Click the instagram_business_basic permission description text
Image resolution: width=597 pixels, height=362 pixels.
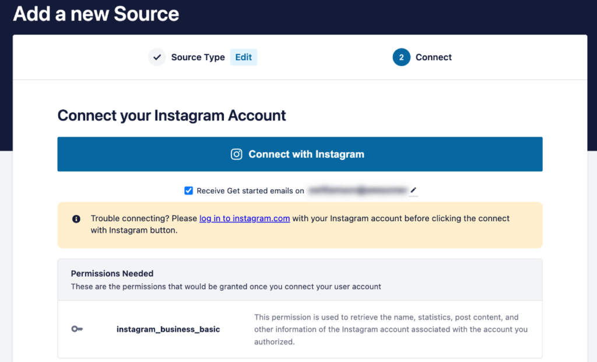[x=391, y=329]
